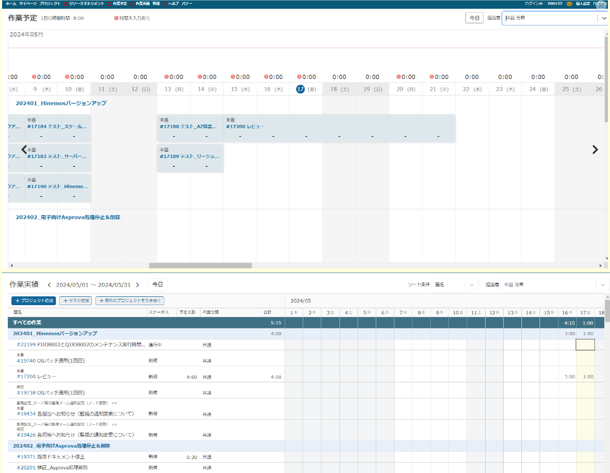
Task: Expand the ソート条件 題名 dropdown
Action: click(471, 285)
